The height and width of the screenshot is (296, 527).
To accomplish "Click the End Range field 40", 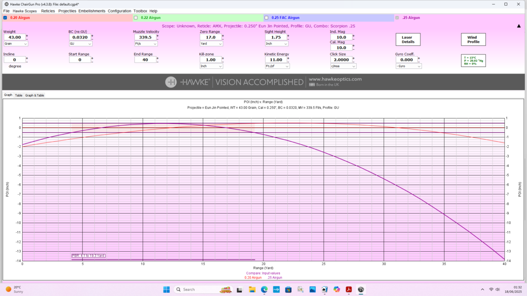I will [145, 60].
